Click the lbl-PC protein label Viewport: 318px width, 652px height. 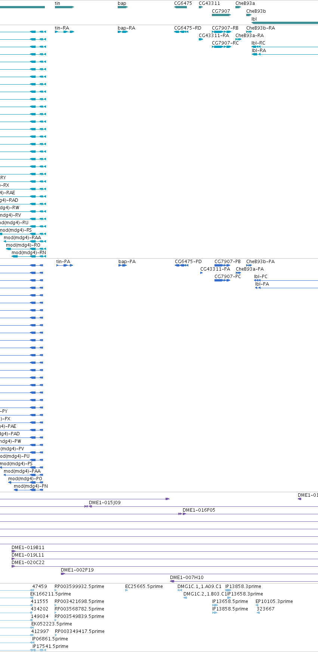tap(261, 277)
